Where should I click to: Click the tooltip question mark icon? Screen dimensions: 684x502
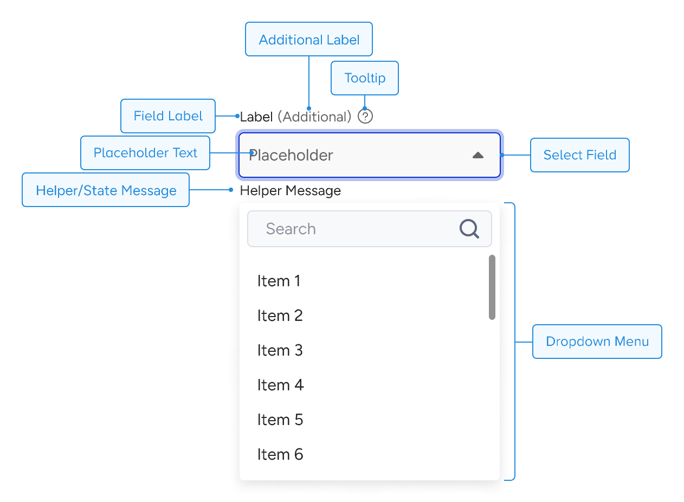(x=365, y=117)
